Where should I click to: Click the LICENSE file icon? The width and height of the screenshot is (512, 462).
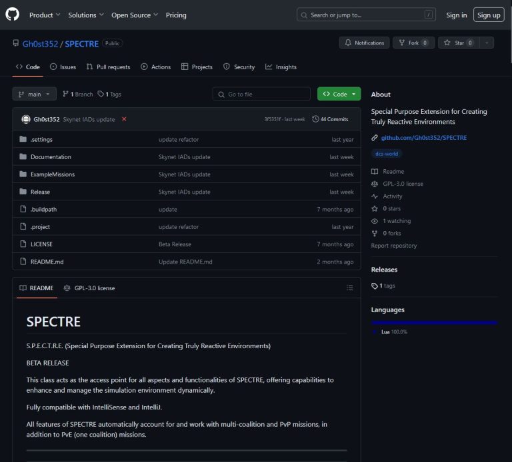click(x=23, y=244)
